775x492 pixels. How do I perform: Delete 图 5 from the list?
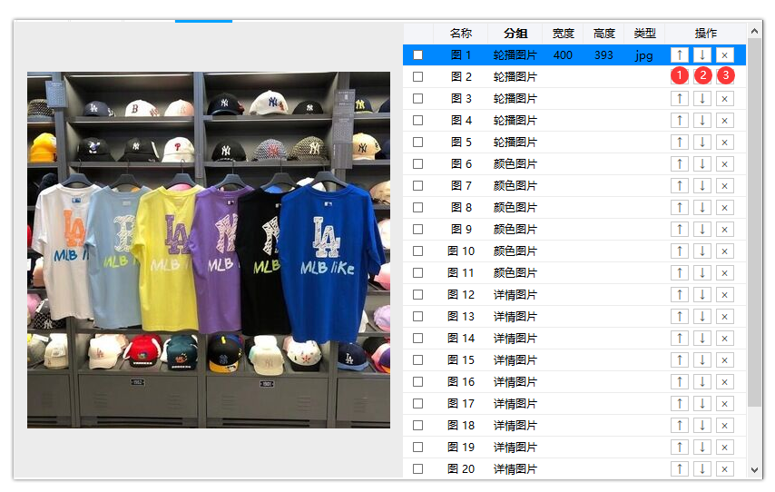point(724,142)
